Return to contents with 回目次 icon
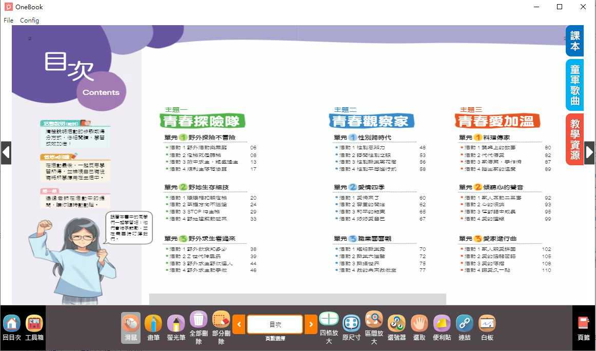596x351 pixels. tap(12, 328)
